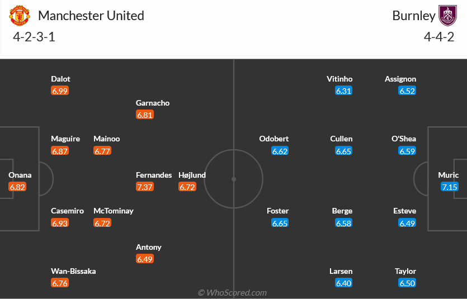The image size is (467, 299).
Task: Click Højlund's player name
Action: coord(192,175)
